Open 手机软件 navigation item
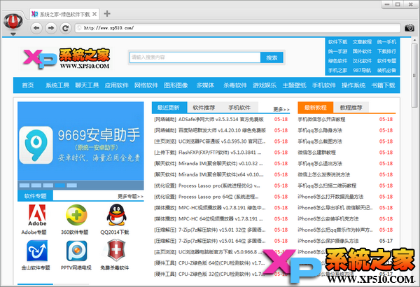Screen dimensions: 420x287 tap(324, 85)
